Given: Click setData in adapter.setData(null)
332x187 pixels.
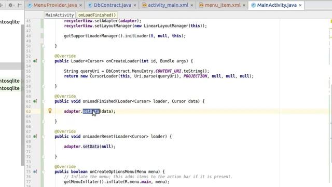Looking at the screenshot, I should click(x=91, y=146).
